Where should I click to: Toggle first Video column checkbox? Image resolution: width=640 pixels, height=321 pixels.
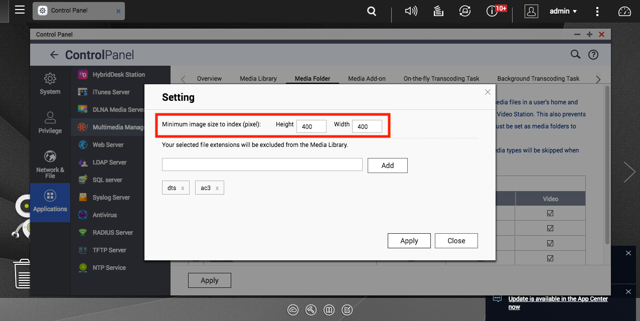(x=550, y=213)
